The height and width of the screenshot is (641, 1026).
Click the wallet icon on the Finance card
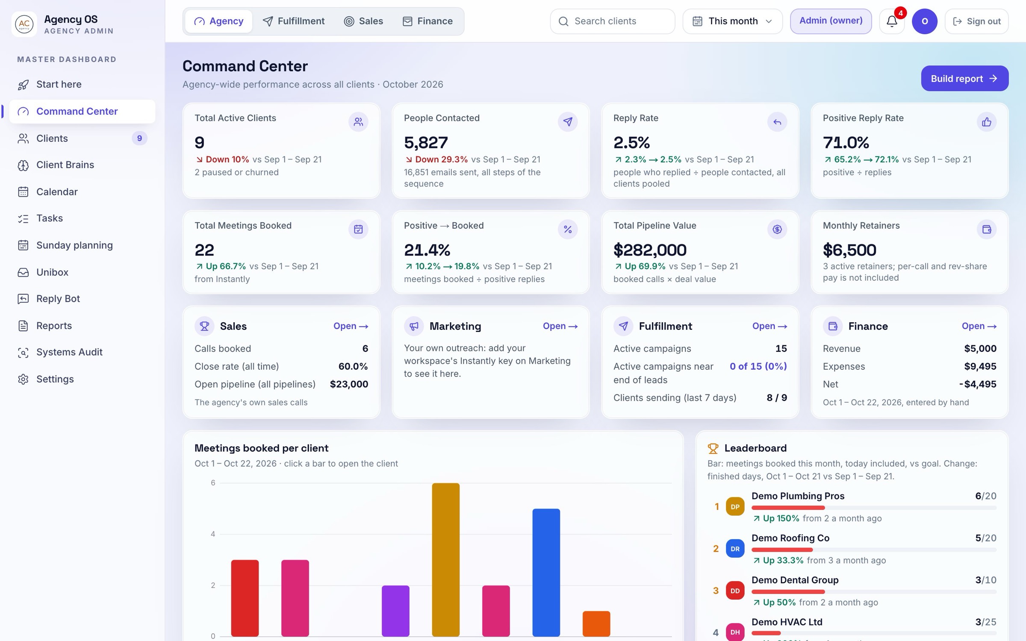coord(833,326)
